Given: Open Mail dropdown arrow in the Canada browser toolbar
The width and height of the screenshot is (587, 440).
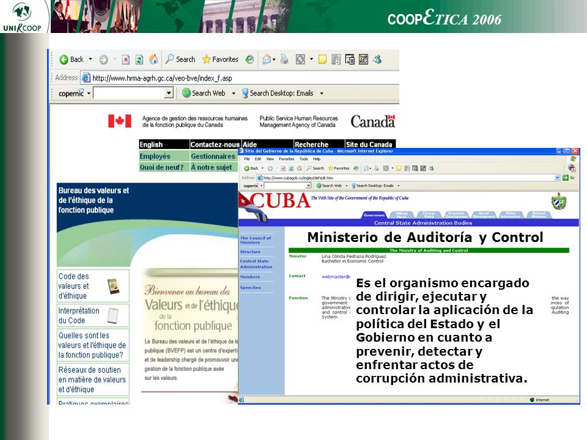Looking at the screenshot, I should [x=274, y=59].
